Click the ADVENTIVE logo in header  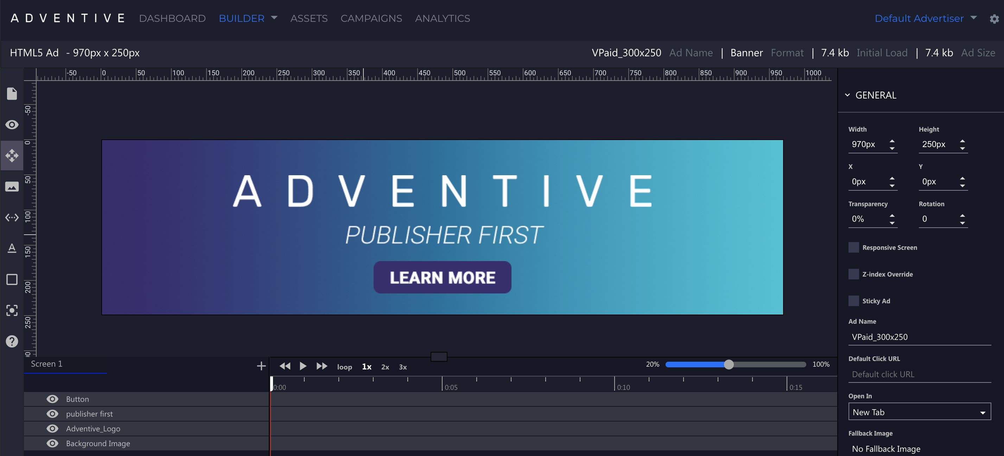pos(68,18)
